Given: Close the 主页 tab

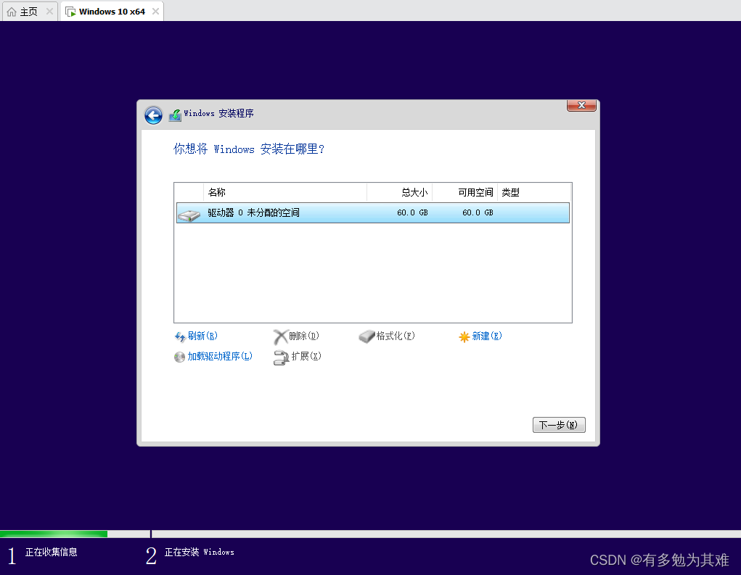Looking at the screenshot, I should [49, 12].
